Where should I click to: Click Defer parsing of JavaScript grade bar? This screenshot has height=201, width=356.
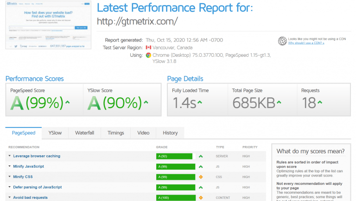(176, 188)
